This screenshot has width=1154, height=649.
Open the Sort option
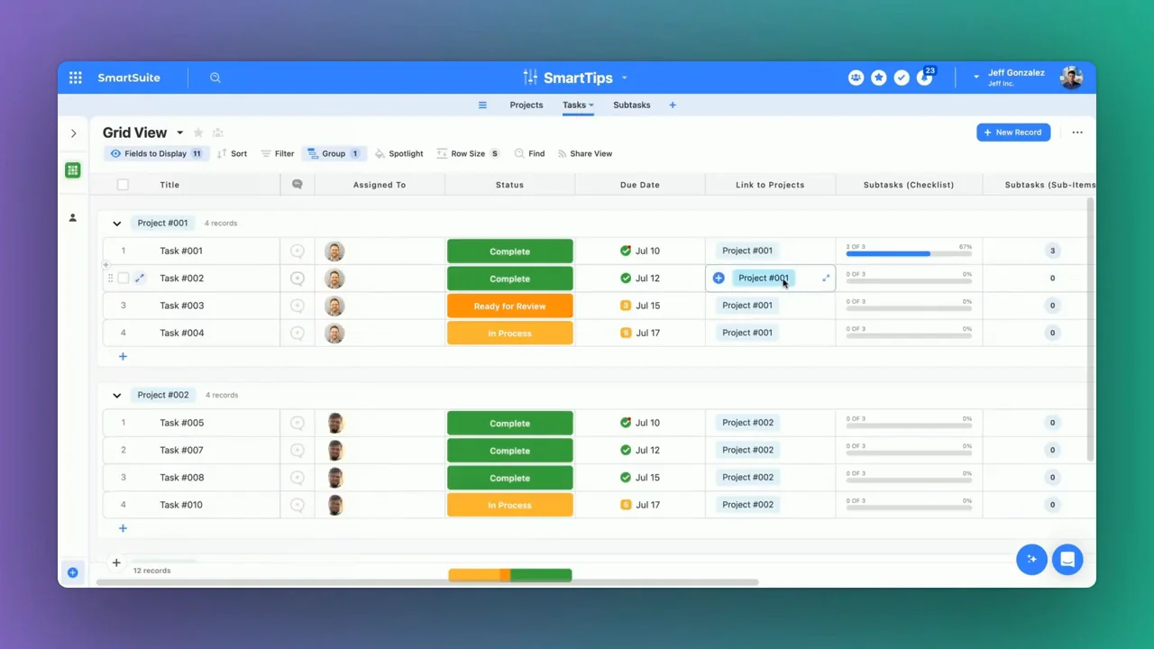(232, 154)
